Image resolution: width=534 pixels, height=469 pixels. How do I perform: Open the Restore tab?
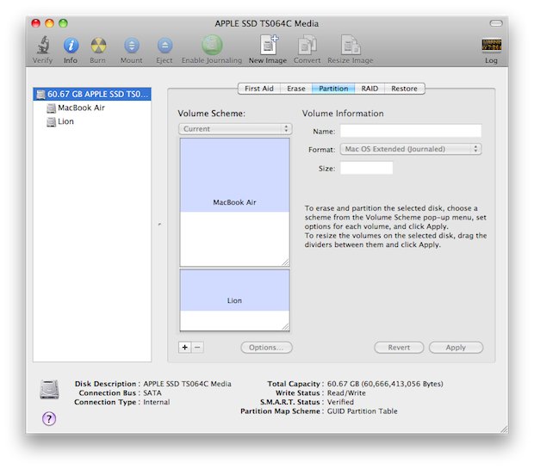click(404, 89)
